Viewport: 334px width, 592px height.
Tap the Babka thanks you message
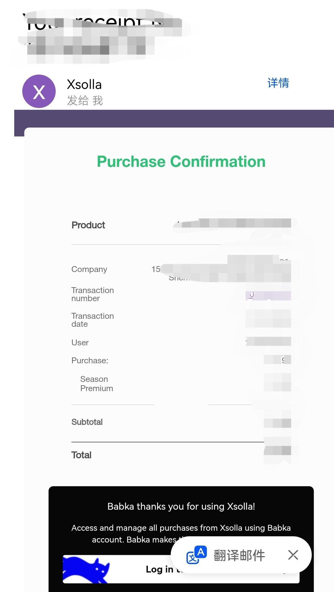point(181,507)
